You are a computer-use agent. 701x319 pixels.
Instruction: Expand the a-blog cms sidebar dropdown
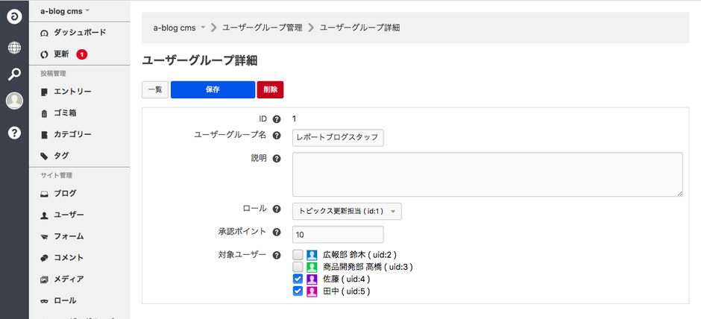tap(65, 11)
